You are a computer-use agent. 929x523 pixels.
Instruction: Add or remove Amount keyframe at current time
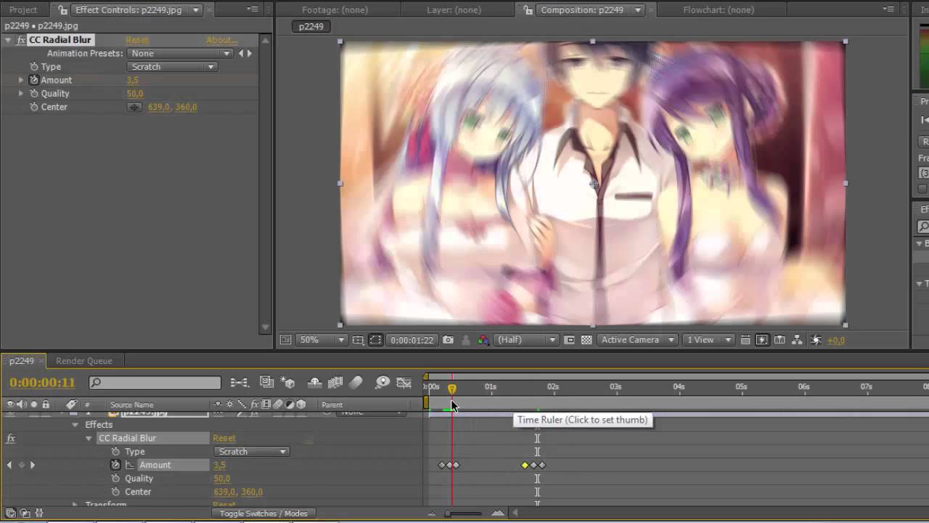[x=21, y=465]
